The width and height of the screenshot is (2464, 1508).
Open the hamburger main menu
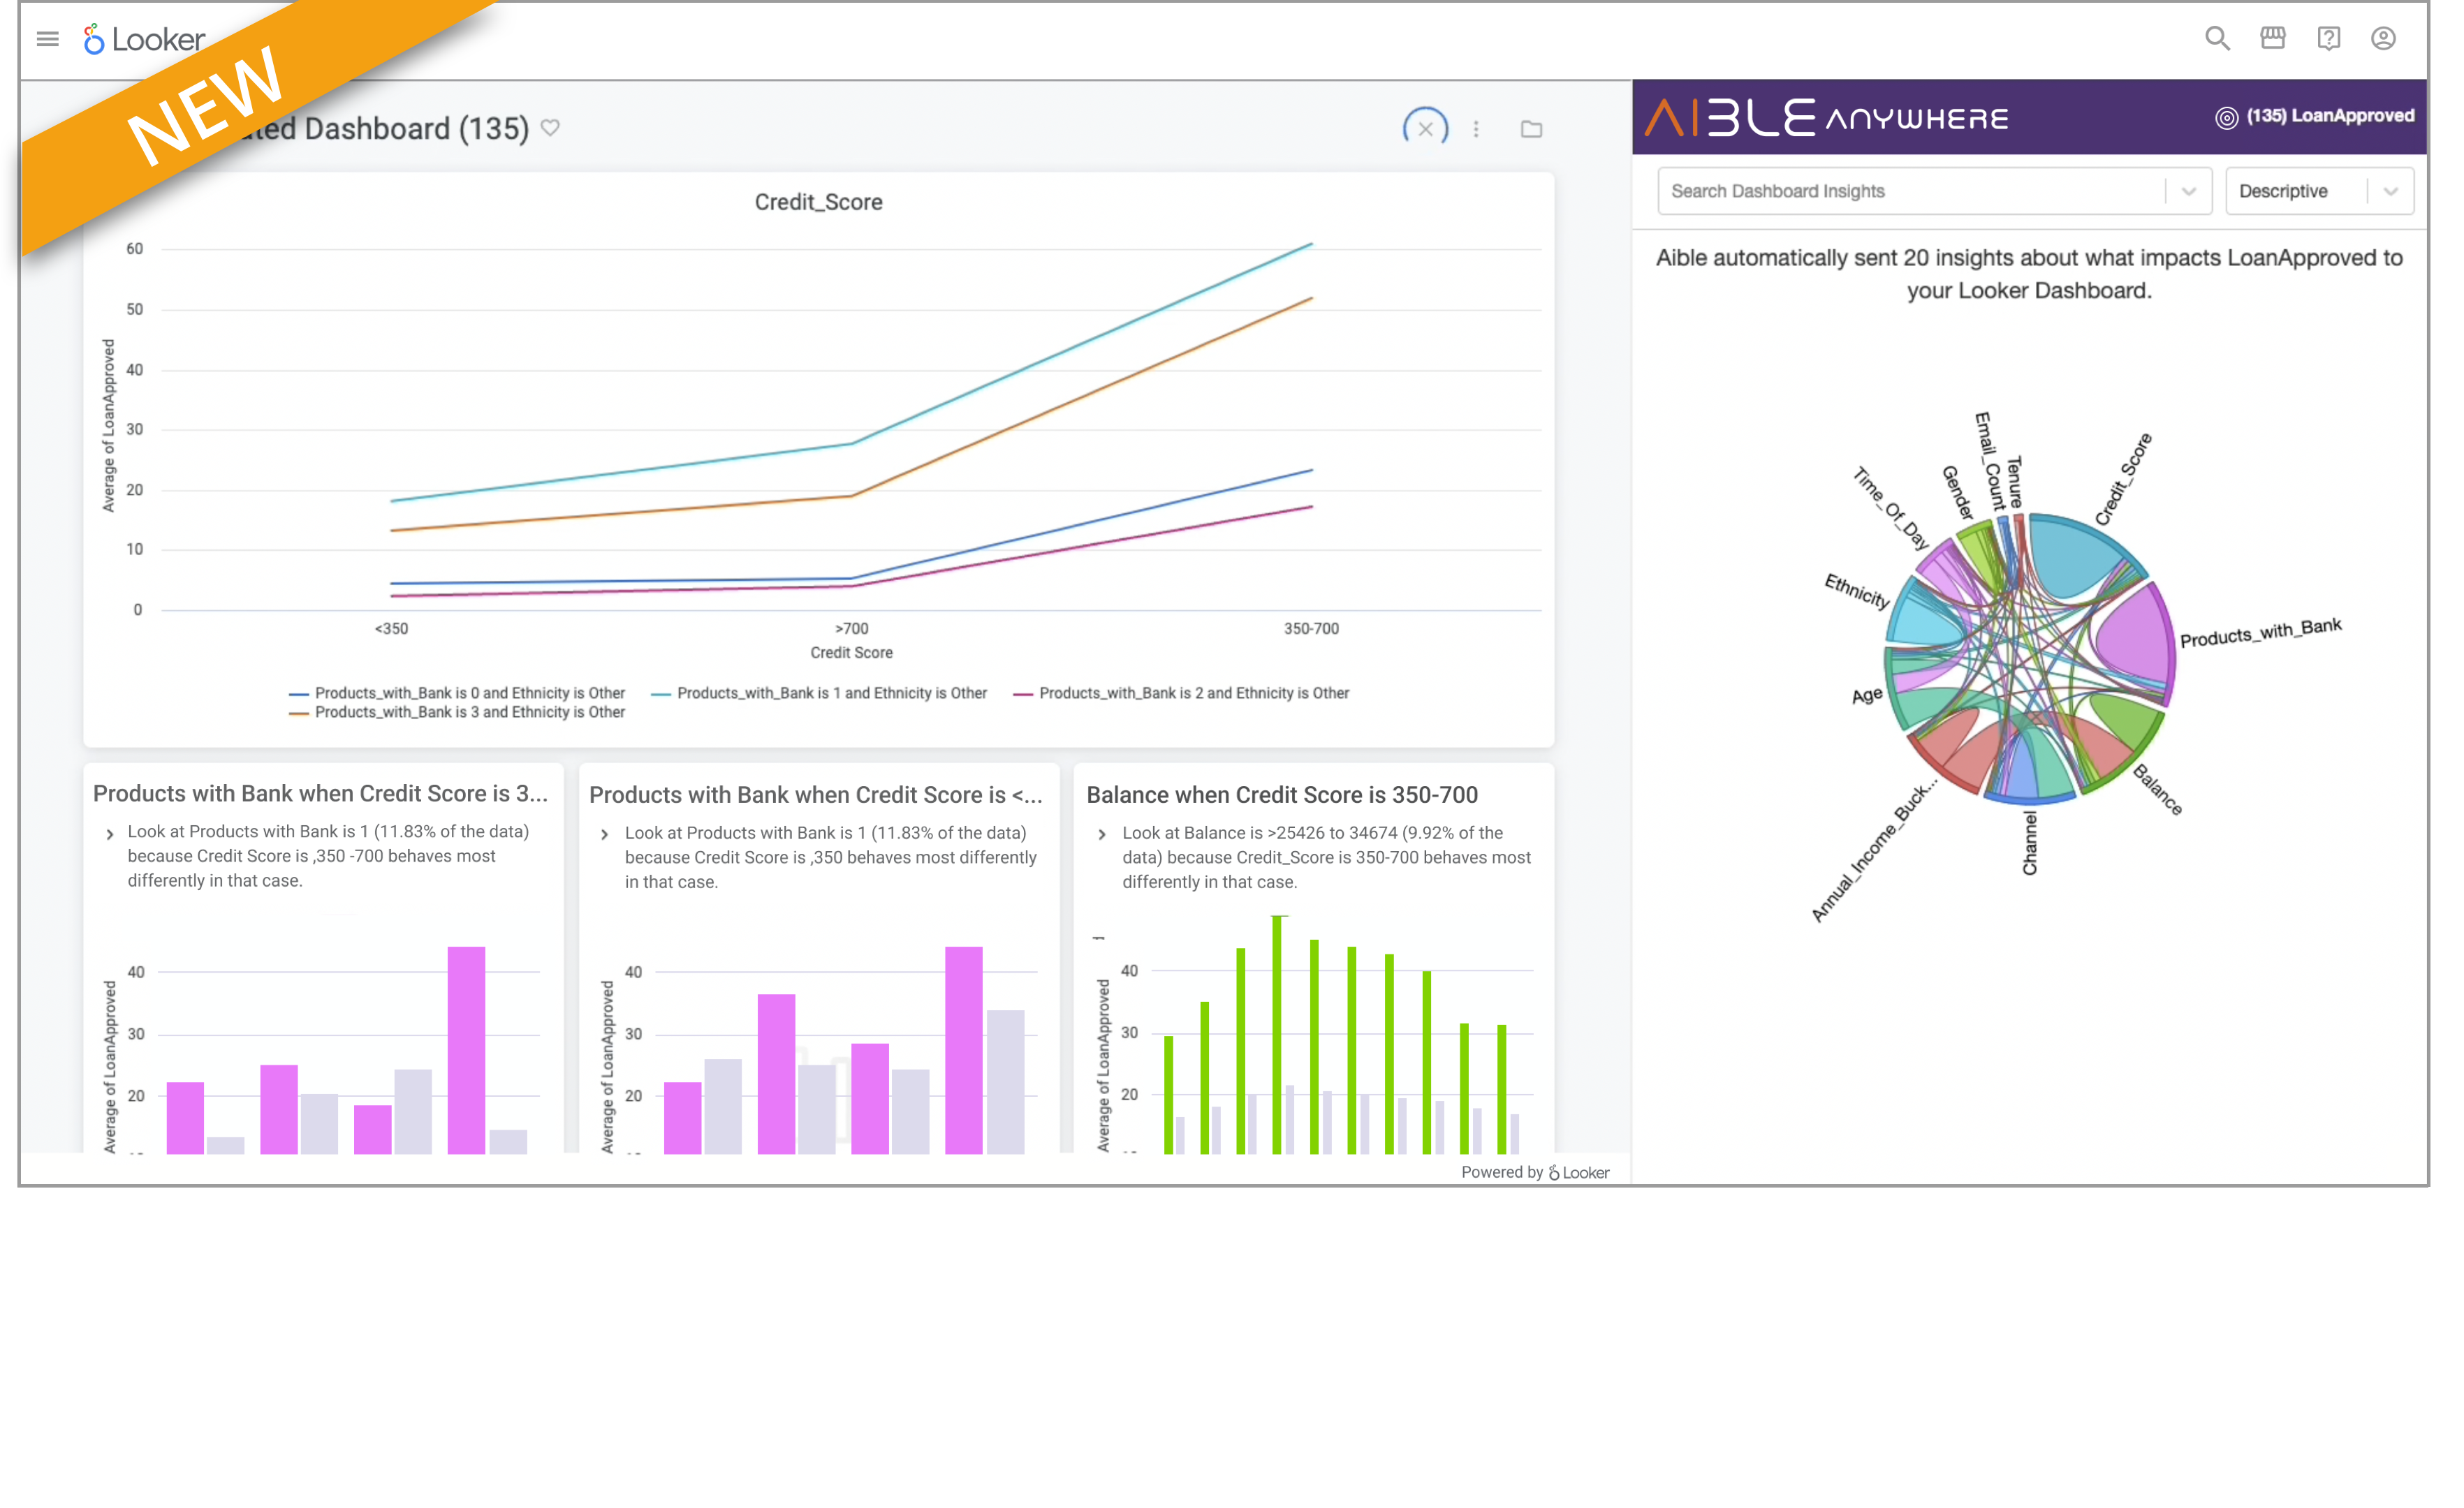click(x=47, y=39)
